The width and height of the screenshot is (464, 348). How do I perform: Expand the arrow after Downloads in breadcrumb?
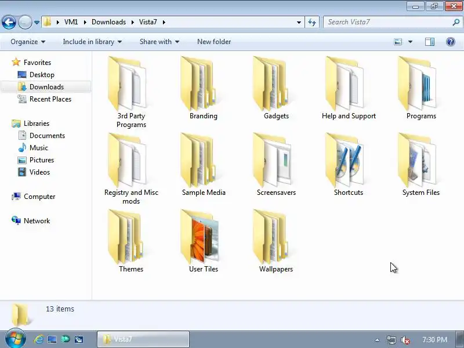pyautogui.click(x=133, y=22)
